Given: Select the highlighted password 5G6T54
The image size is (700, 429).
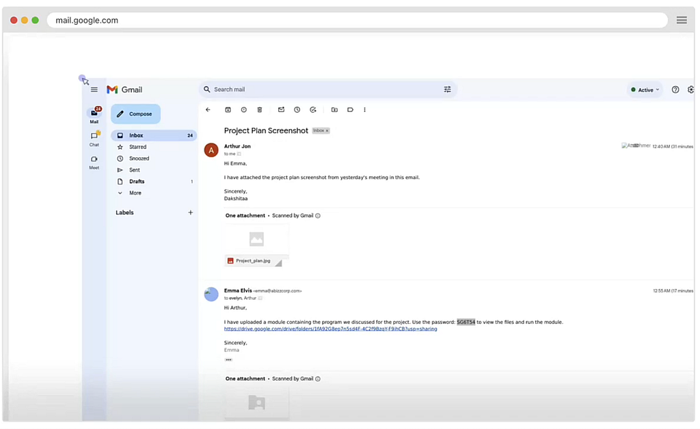Looking at the screenshot, I should click(466, 322).
